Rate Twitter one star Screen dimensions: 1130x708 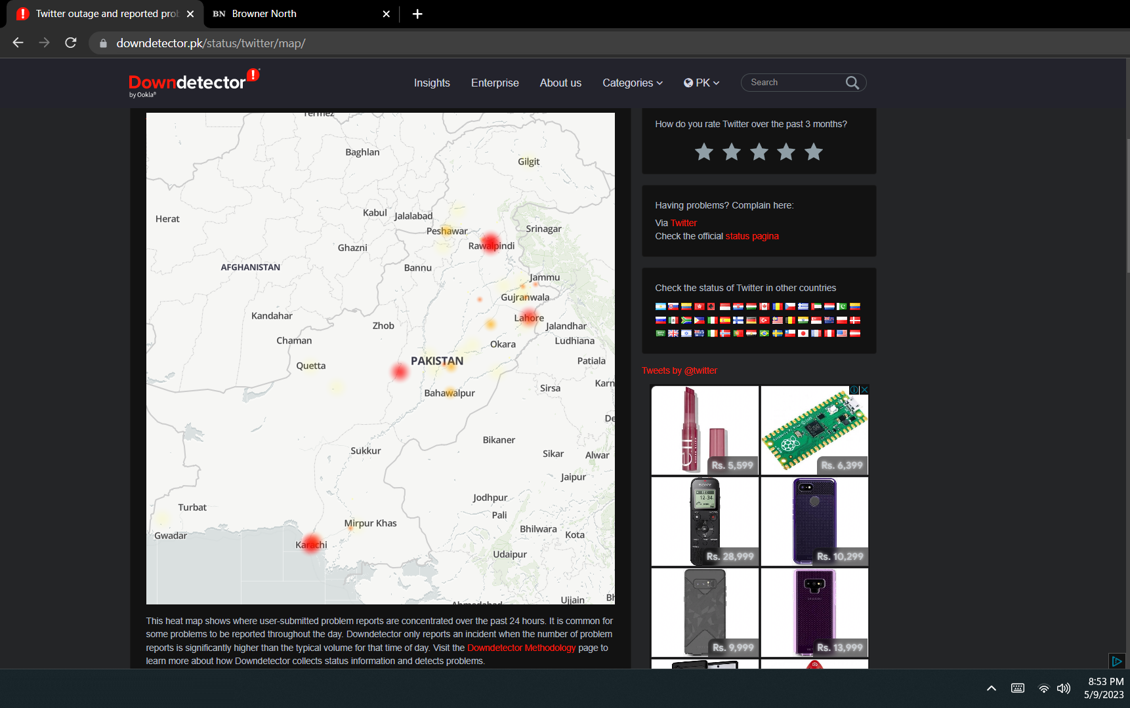point(704,152)
